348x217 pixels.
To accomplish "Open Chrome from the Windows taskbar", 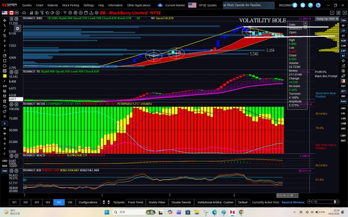I will (x=241, y=212).
